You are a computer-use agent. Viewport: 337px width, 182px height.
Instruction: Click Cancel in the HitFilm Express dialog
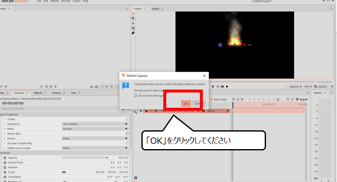pyautogui.click(x=199, y=103)
